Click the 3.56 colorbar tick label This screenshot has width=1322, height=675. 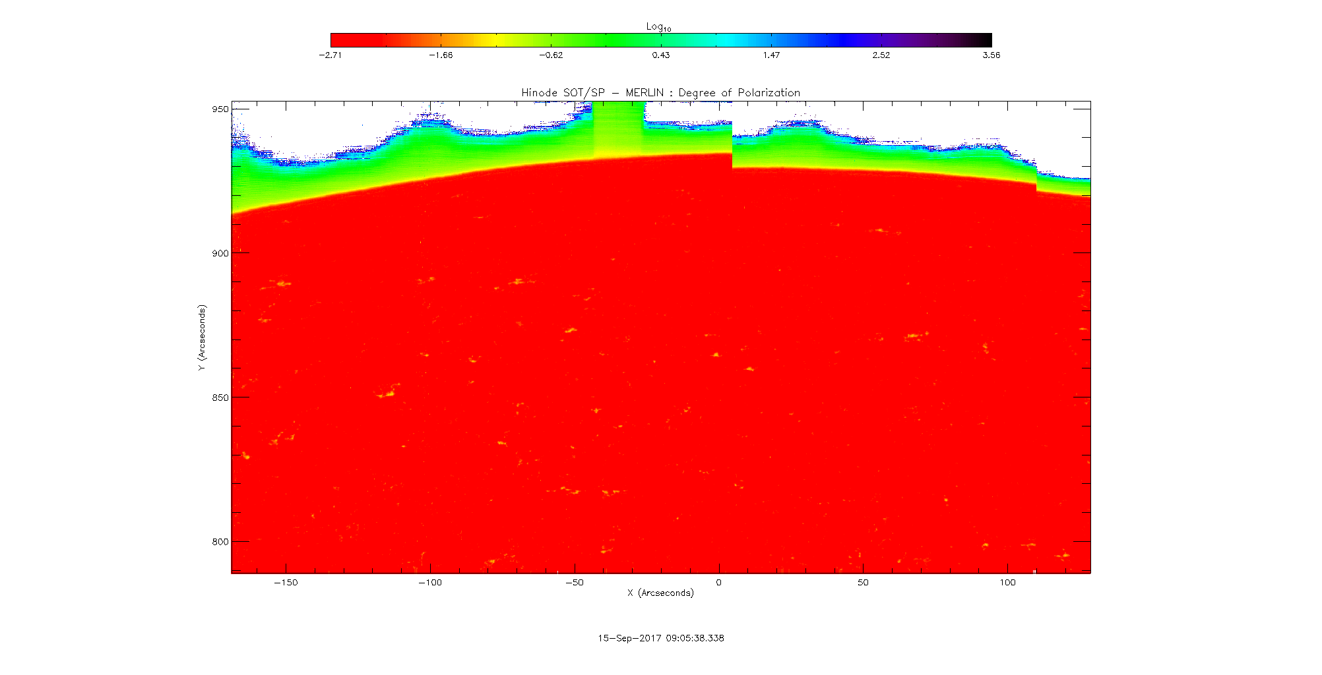pyautogui.click(x=991, y=55)
